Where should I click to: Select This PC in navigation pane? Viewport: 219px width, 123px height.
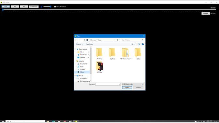coord(81,76)
